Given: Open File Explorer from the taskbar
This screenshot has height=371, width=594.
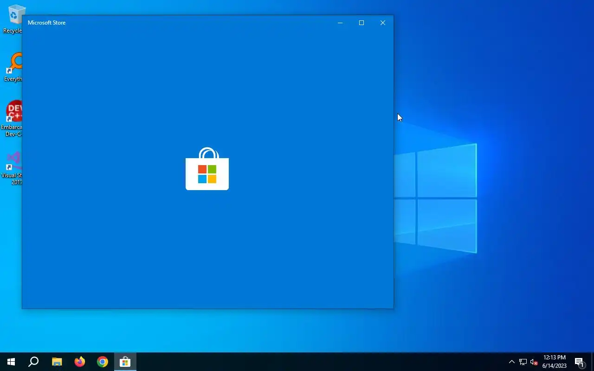Looking at the screenshot, I should point(57,362).
